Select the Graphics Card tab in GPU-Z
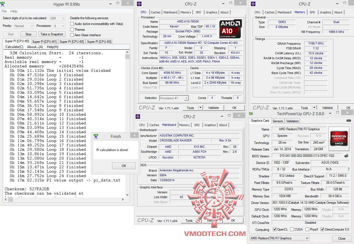 click(260, 121)
